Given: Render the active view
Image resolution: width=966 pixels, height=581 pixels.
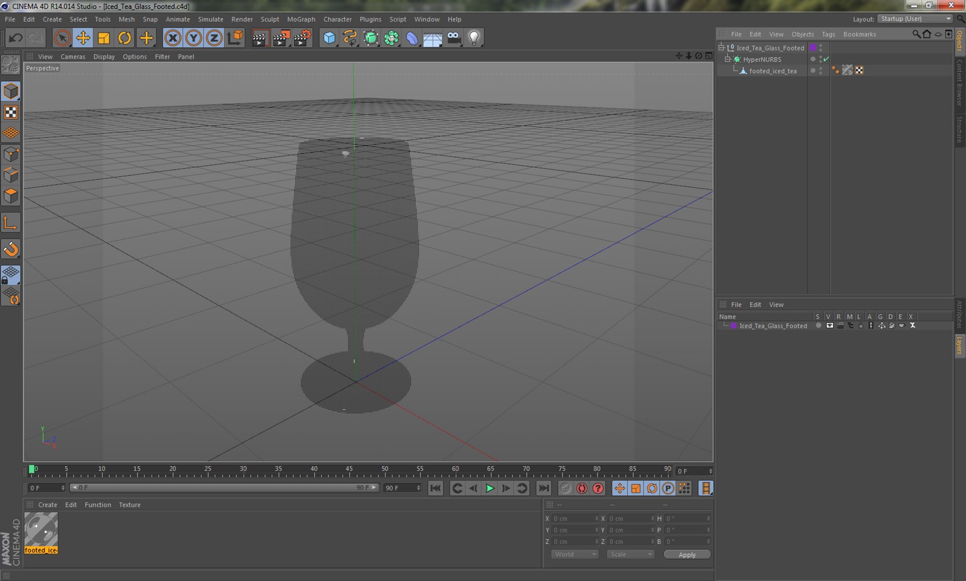Looking at the screenshot, I should pyautogui.click(x=260, y=38).
